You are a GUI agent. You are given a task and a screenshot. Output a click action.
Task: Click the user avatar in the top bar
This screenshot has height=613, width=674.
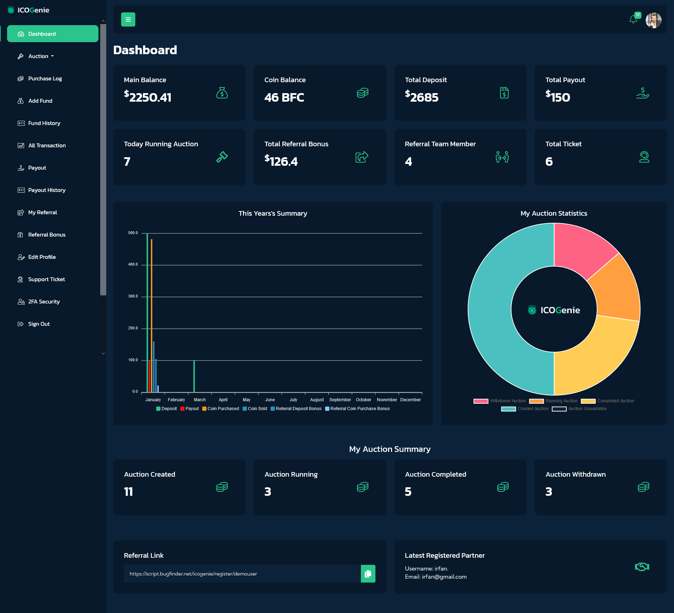pyautogui.click(x=653, y=20)
